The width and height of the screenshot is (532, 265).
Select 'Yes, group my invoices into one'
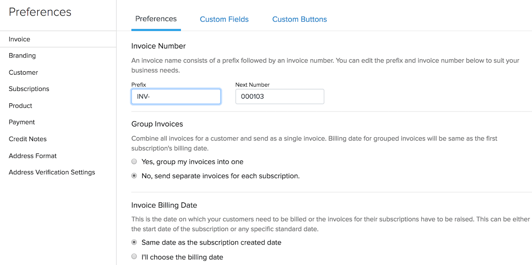(134, 161)
